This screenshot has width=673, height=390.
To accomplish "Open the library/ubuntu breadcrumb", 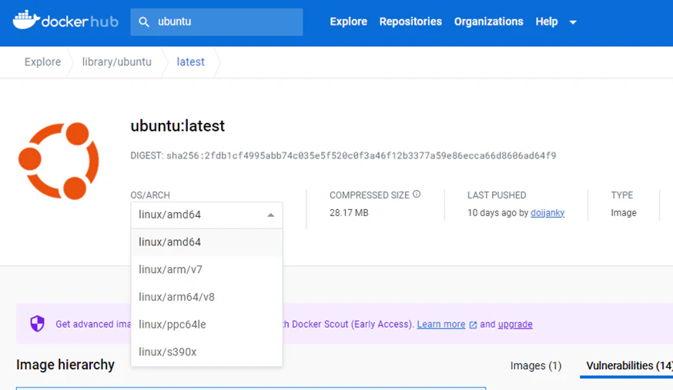I will click(x=117, y=62).
